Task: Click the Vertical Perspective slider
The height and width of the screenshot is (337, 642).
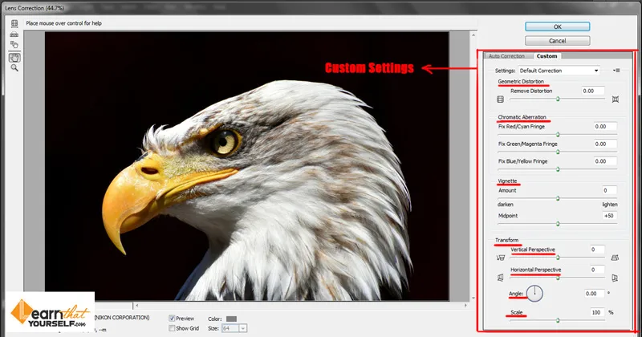Action: click(x=557, y=258)
